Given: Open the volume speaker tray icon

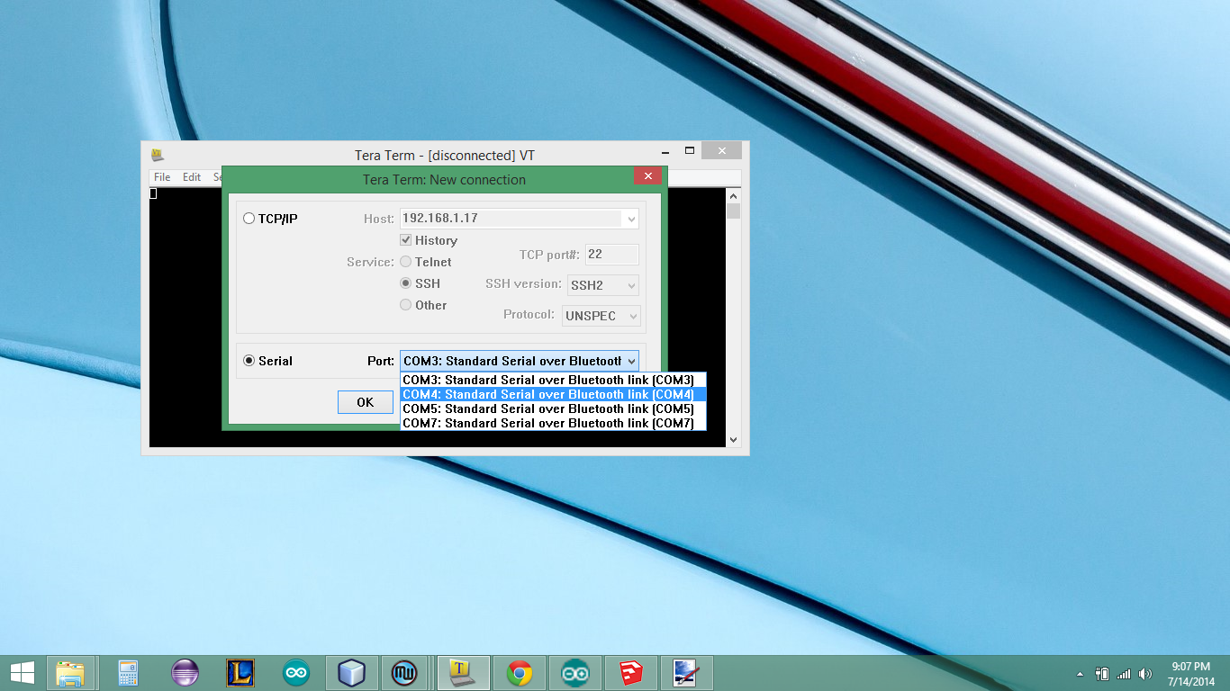Looking at the screenshot, I should click(1145, 674).
